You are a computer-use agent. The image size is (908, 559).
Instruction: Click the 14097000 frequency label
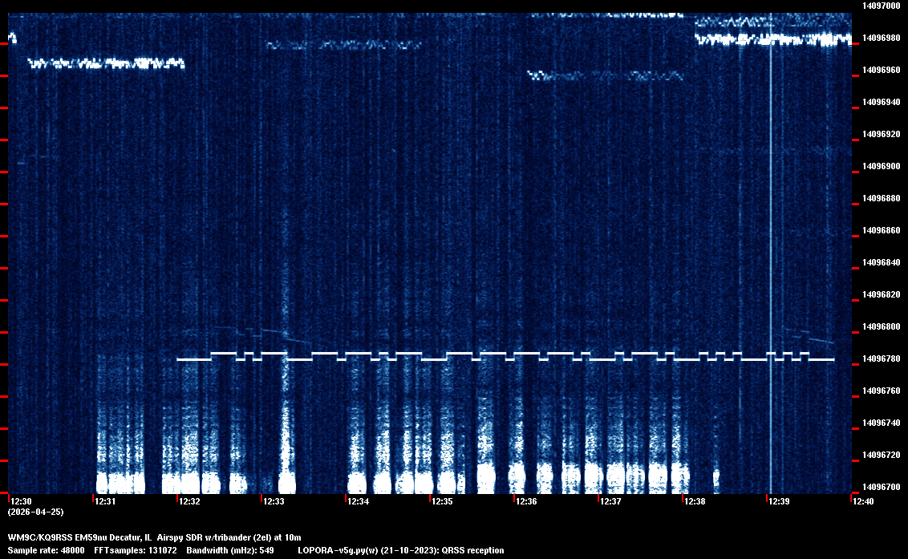879,6
